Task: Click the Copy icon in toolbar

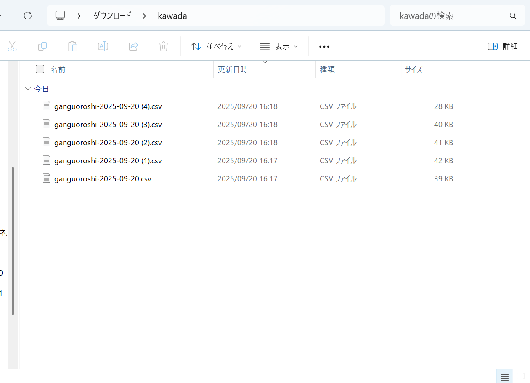Action: point(42,46)
